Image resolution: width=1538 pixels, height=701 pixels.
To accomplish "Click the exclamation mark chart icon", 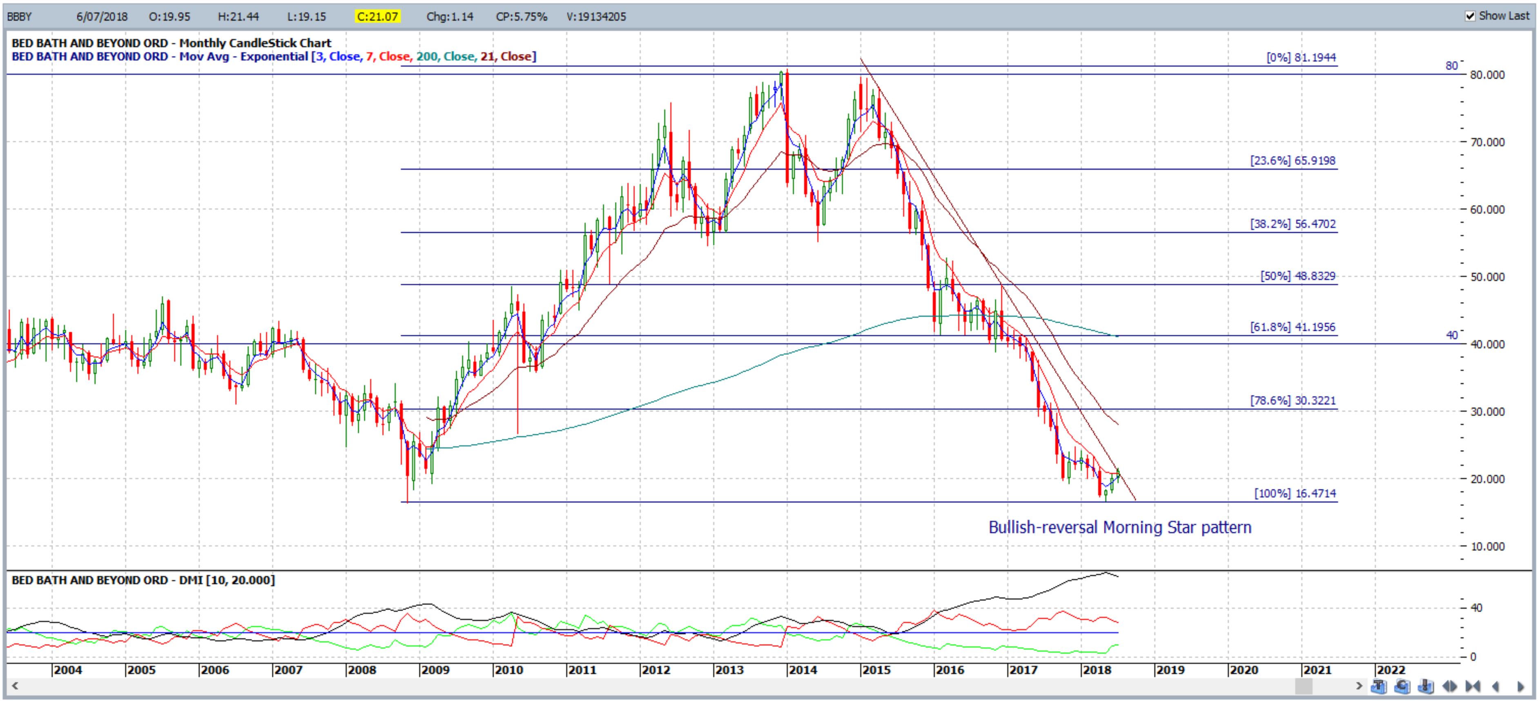I will [1426, 686].
